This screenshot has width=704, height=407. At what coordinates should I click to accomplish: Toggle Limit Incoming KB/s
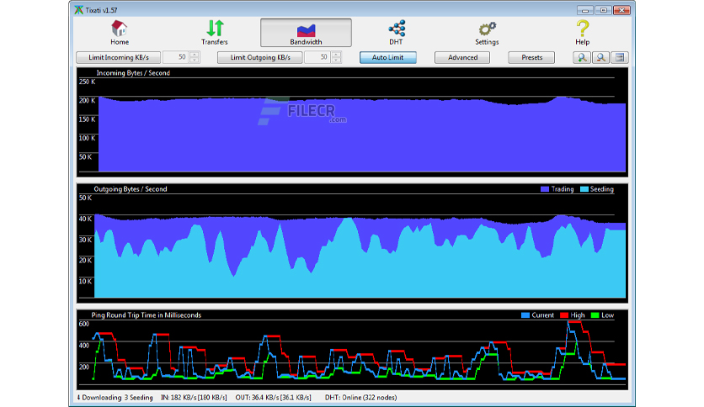119,57
